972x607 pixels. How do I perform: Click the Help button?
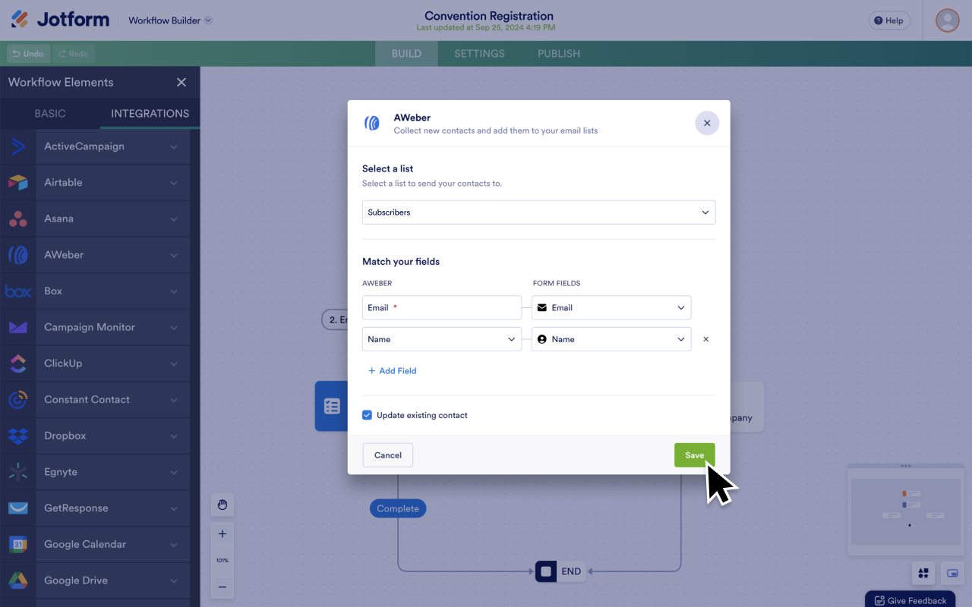point(889,20)
